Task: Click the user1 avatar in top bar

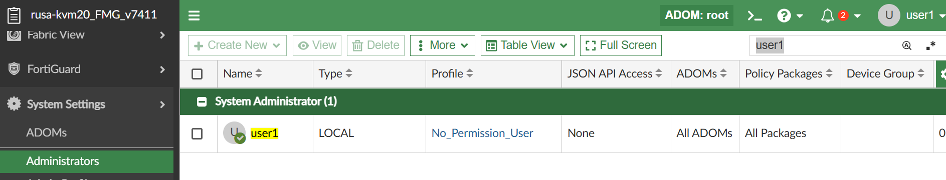Action: (889, 15)
